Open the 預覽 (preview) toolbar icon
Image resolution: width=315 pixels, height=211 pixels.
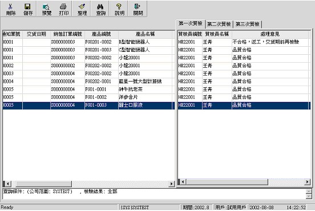click(47, 9)
